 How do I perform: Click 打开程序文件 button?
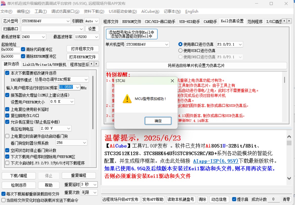pos(82,49)
